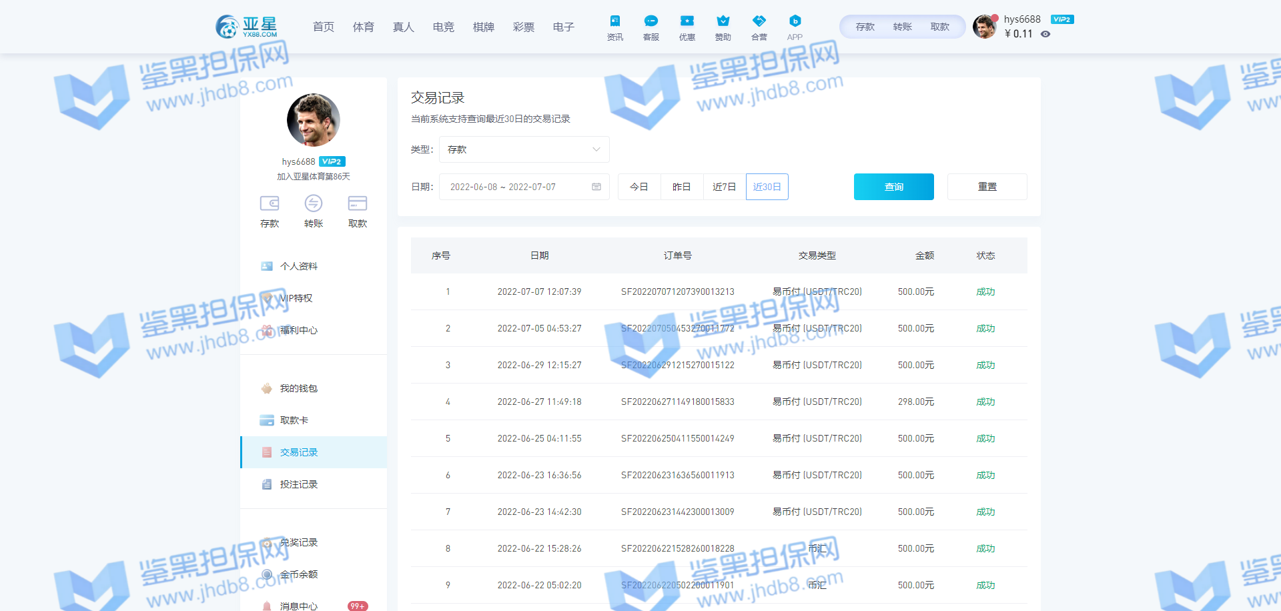Open 投注记录 in the sidebar menu
This screenshot has height=611, width=1281.
coord(299,484)
